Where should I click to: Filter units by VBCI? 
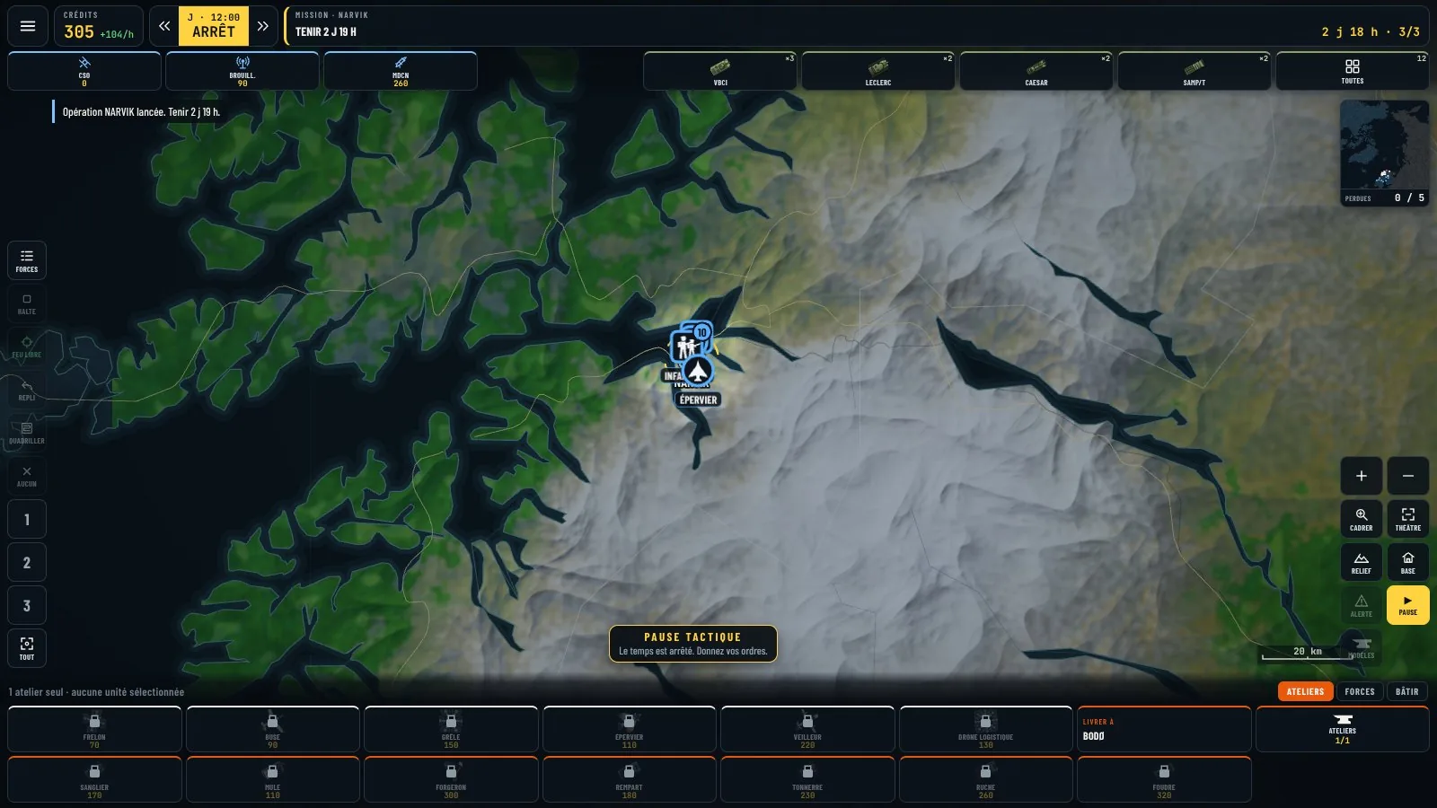[720, 71]
